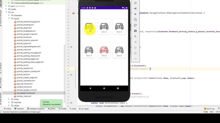
Task: Open the Profiler tool window tab
Action: 63,109
